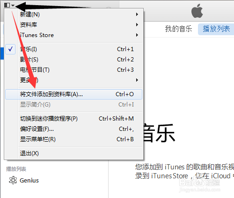Screen dimensions: 234x198
Task: Click the small dropdown arrow beside menu icon
Action: (x=13, y=6)
